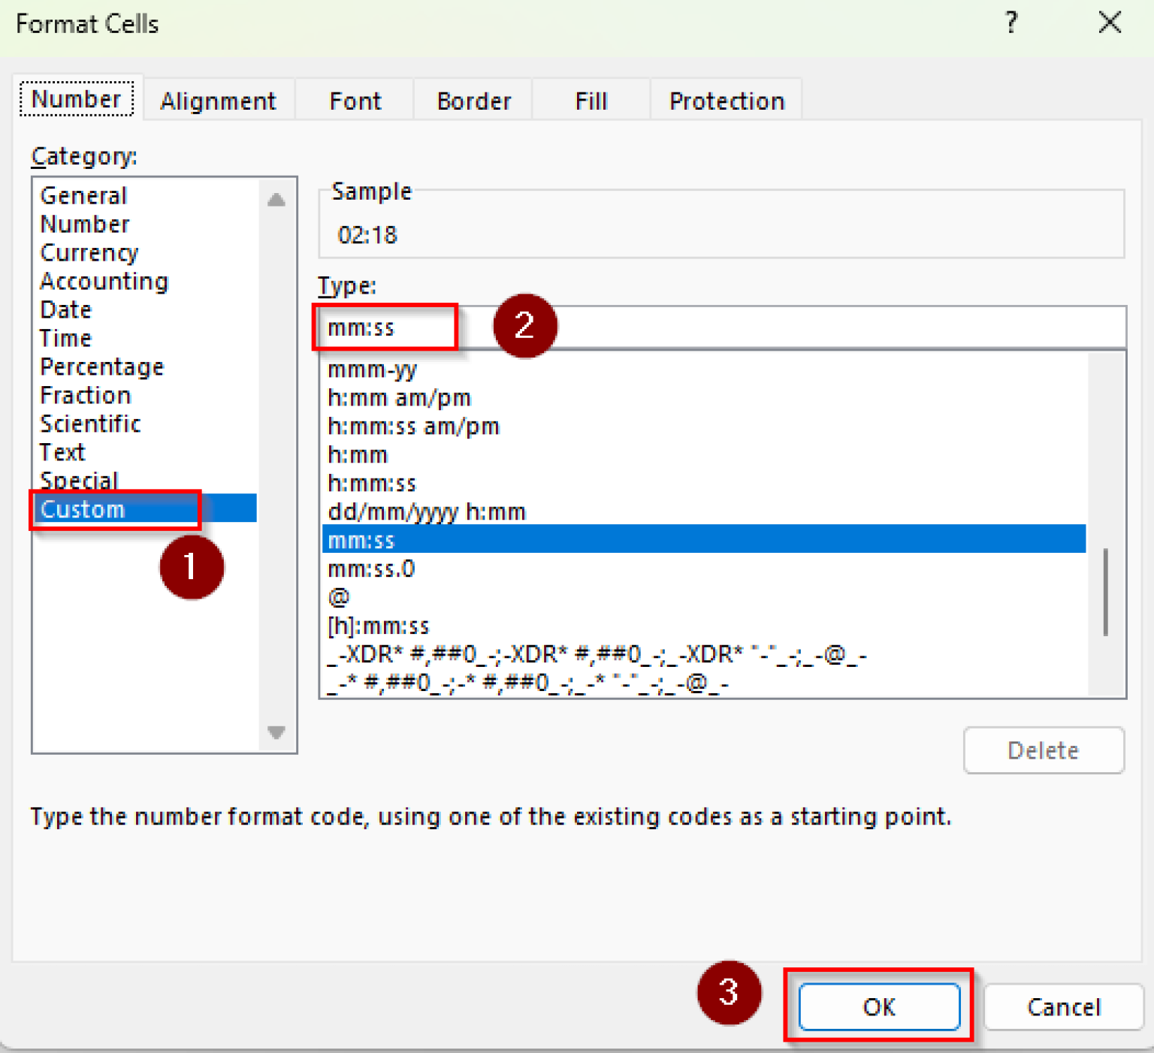The width and height of the screenshot is (1154, 1053).
Task: Click the scroll-up arrow in Category list
Action: 276,200
